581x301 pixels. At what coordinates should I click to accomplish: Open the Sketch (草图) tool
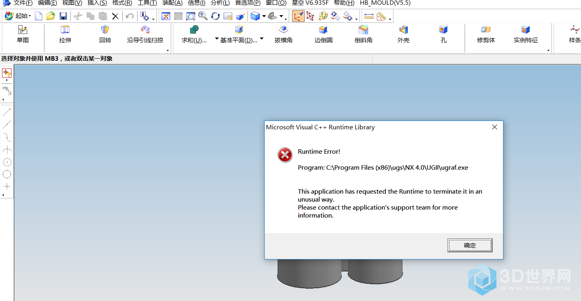click(x=23, y=34)
